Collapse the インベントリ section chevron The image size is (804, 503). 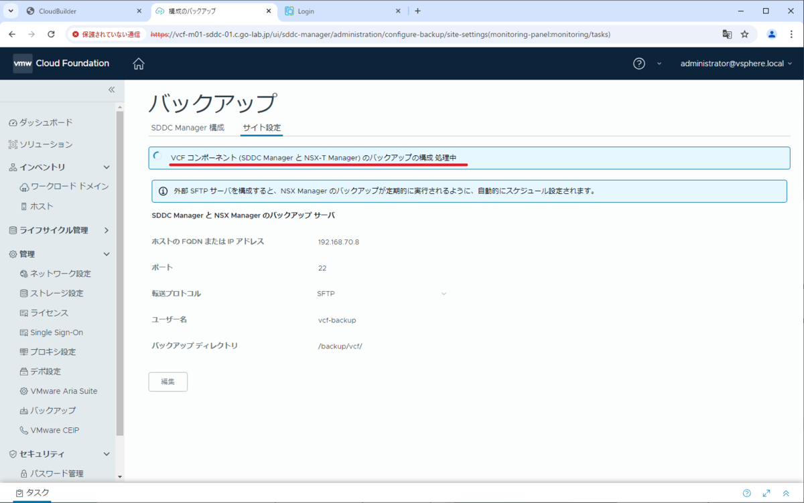click(x=107, y=167)
